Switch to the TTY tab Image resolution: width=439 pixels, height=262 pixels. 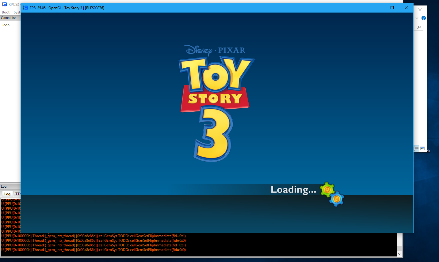point(18,194)
